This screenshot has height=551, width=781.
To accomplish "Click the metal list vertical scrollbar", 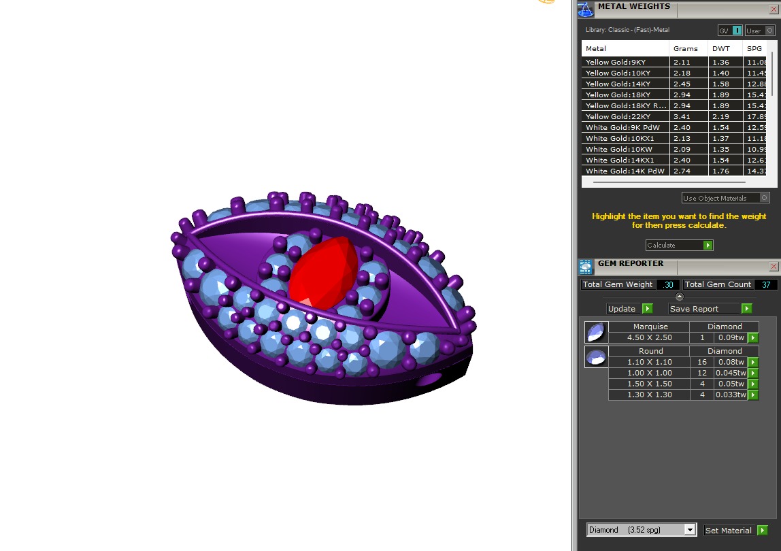I will (772, 75).
